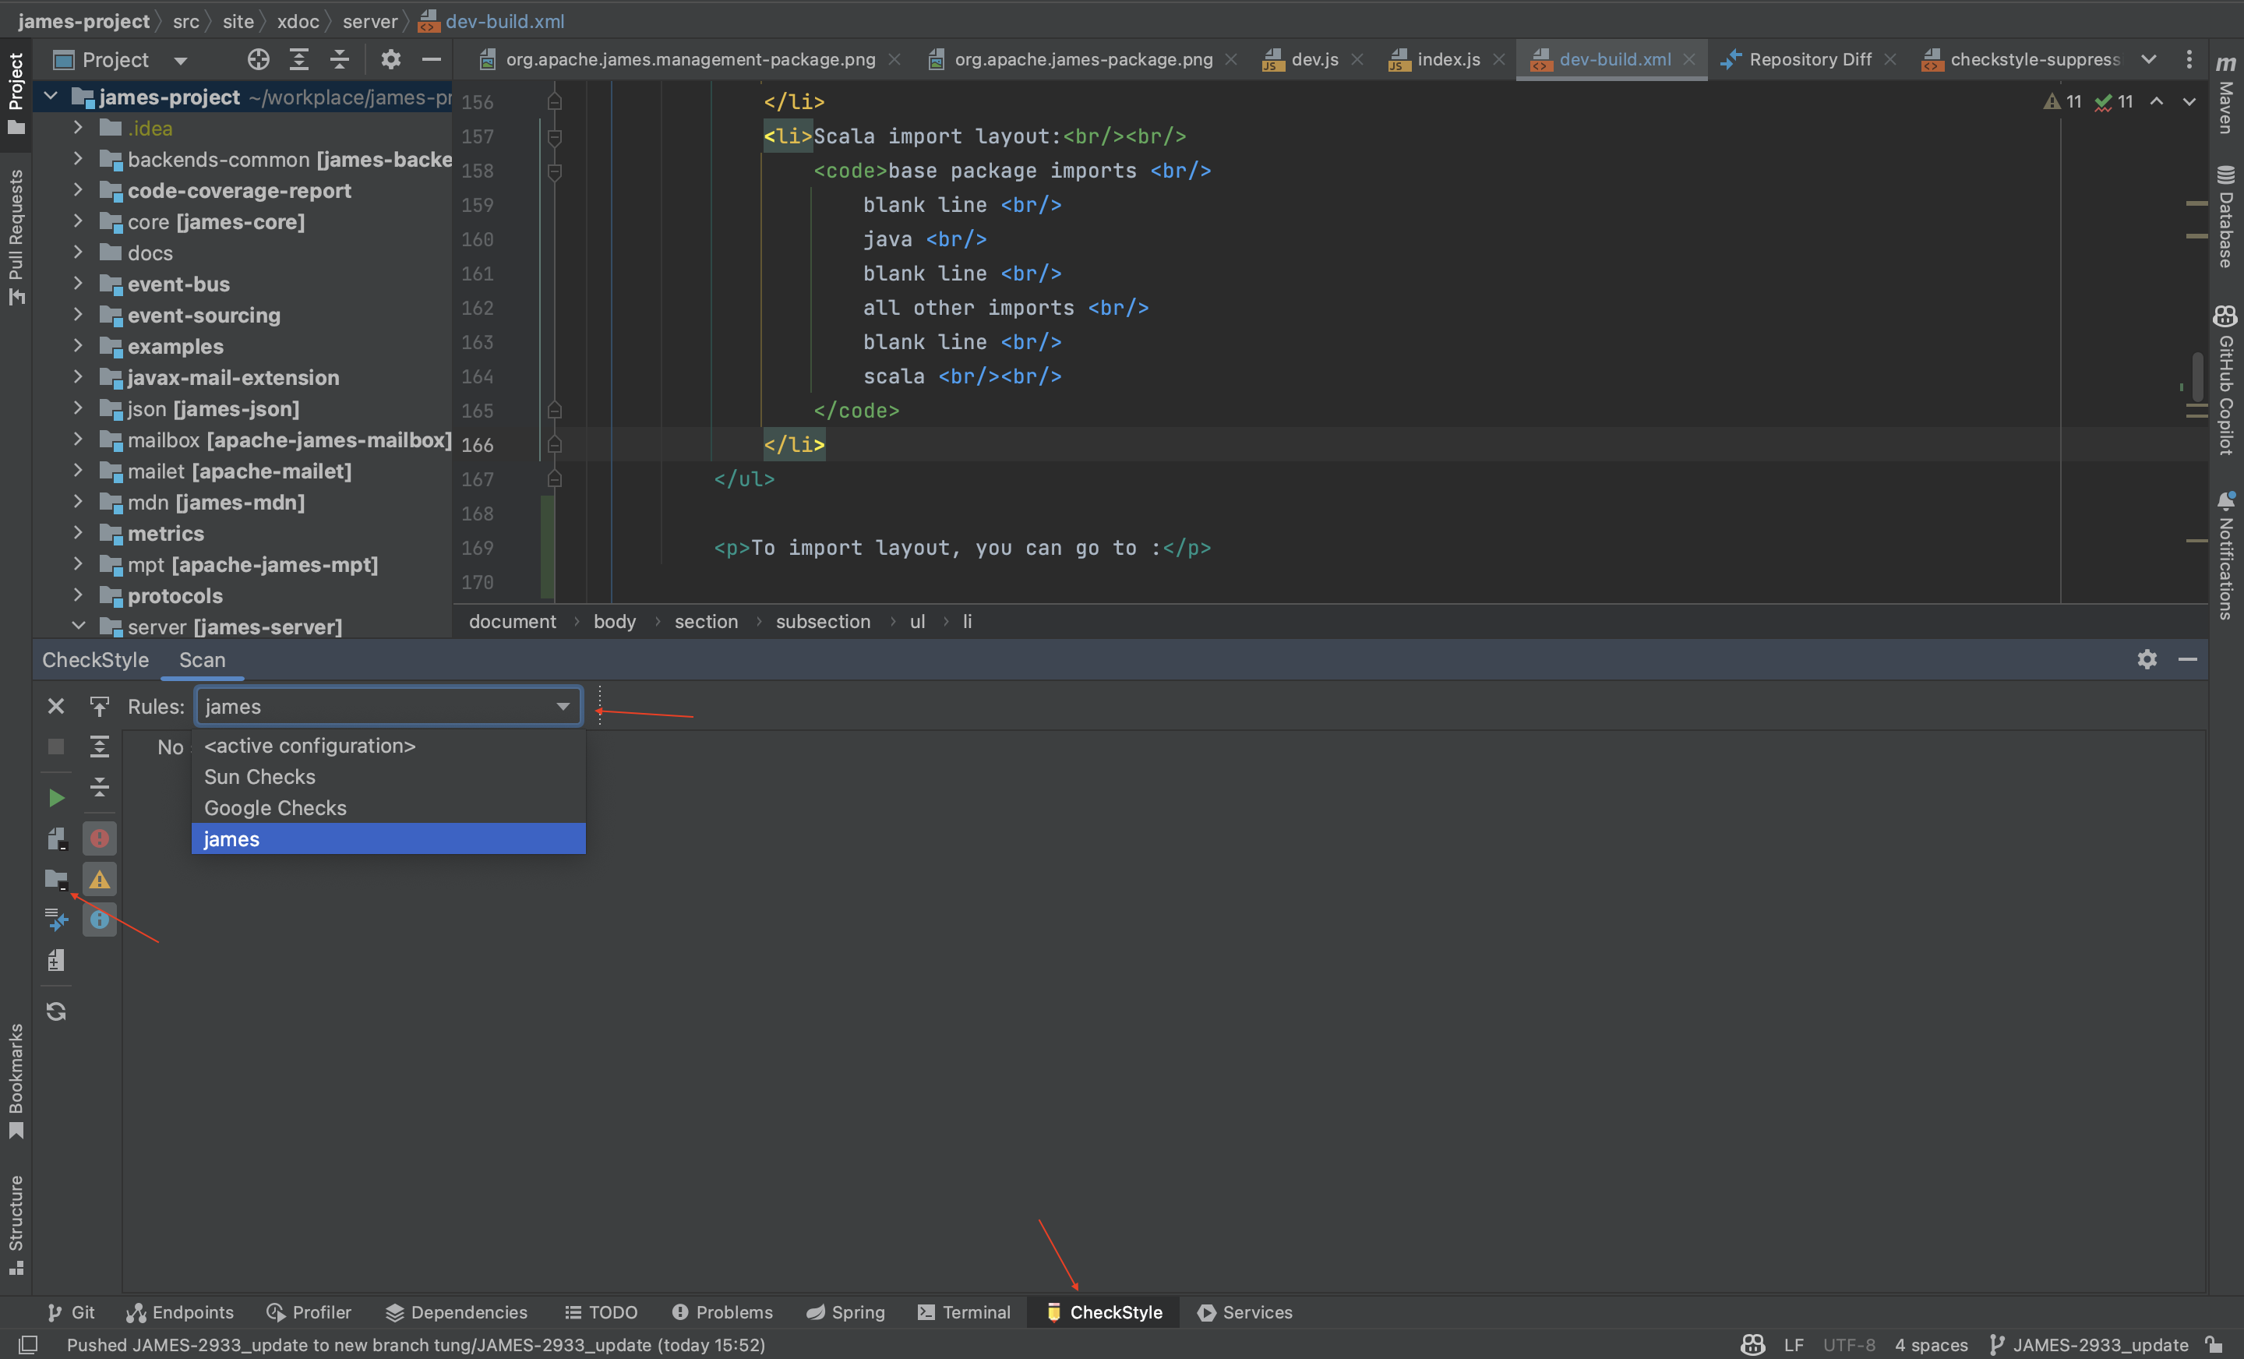Click the autoscroll to source icon
Screen dimensions: 2244x1359
click(x=99, y=707)
